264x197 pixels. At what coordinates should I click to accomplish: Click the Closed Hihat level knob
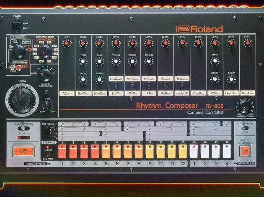(x=248, y=43)
